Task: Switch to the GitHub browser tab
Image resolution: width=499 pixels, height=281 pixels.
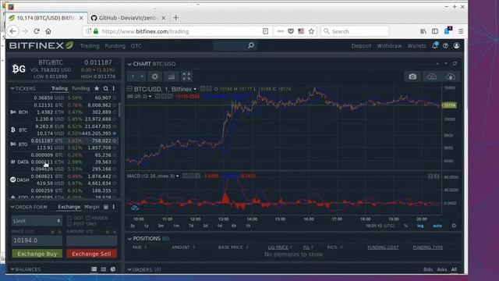Action: (128, 18)
